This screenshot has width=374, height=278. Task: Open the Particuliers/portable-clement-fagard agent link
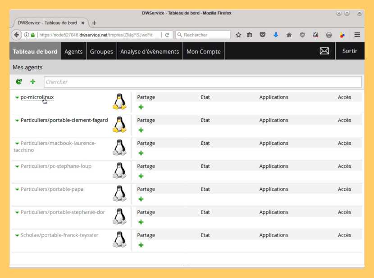(64, 120)
